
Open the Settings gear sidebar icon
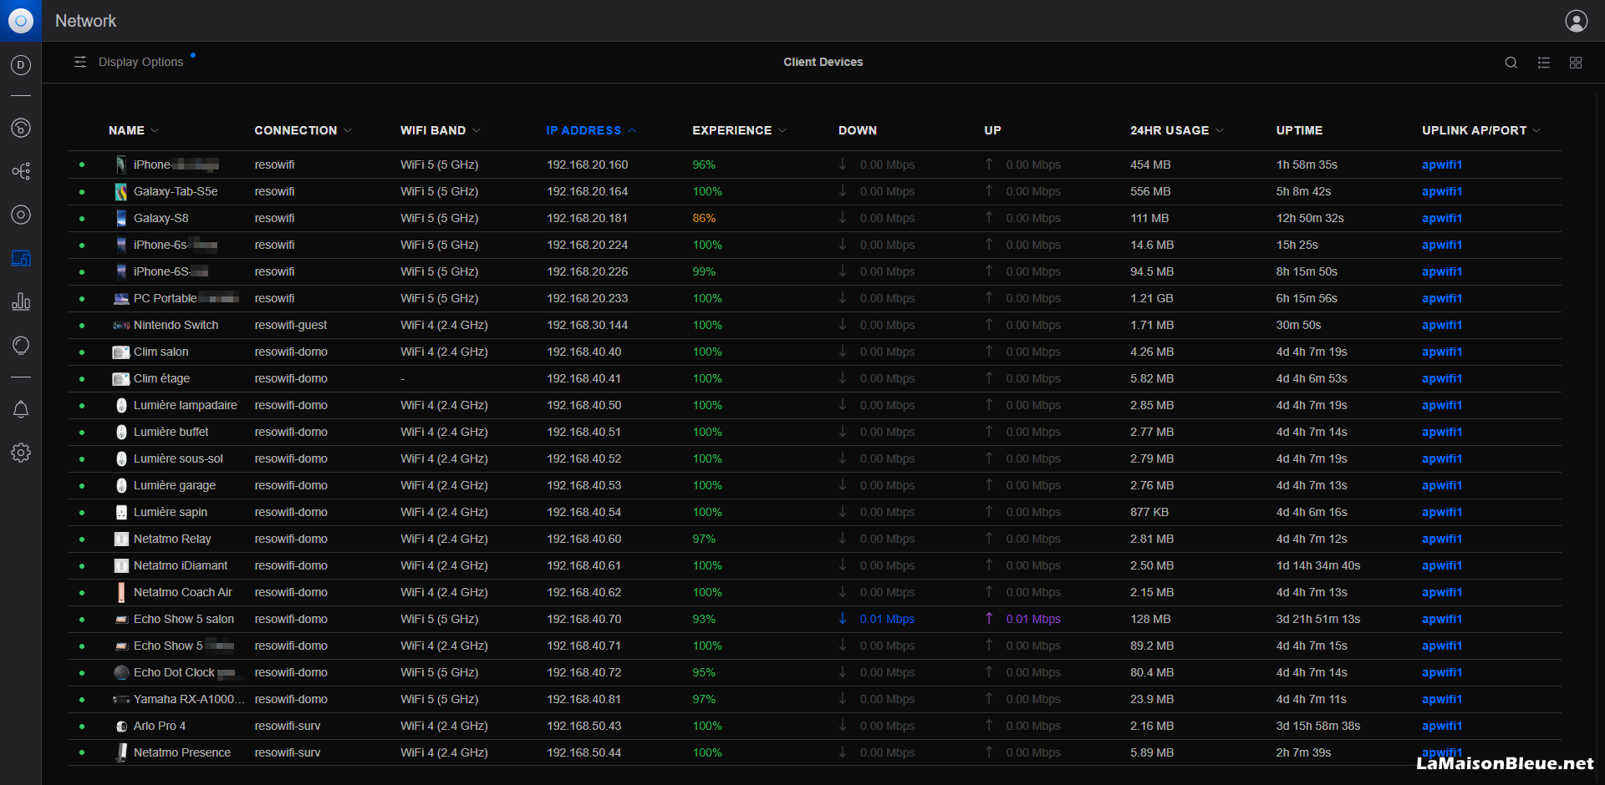coord(21,453)
